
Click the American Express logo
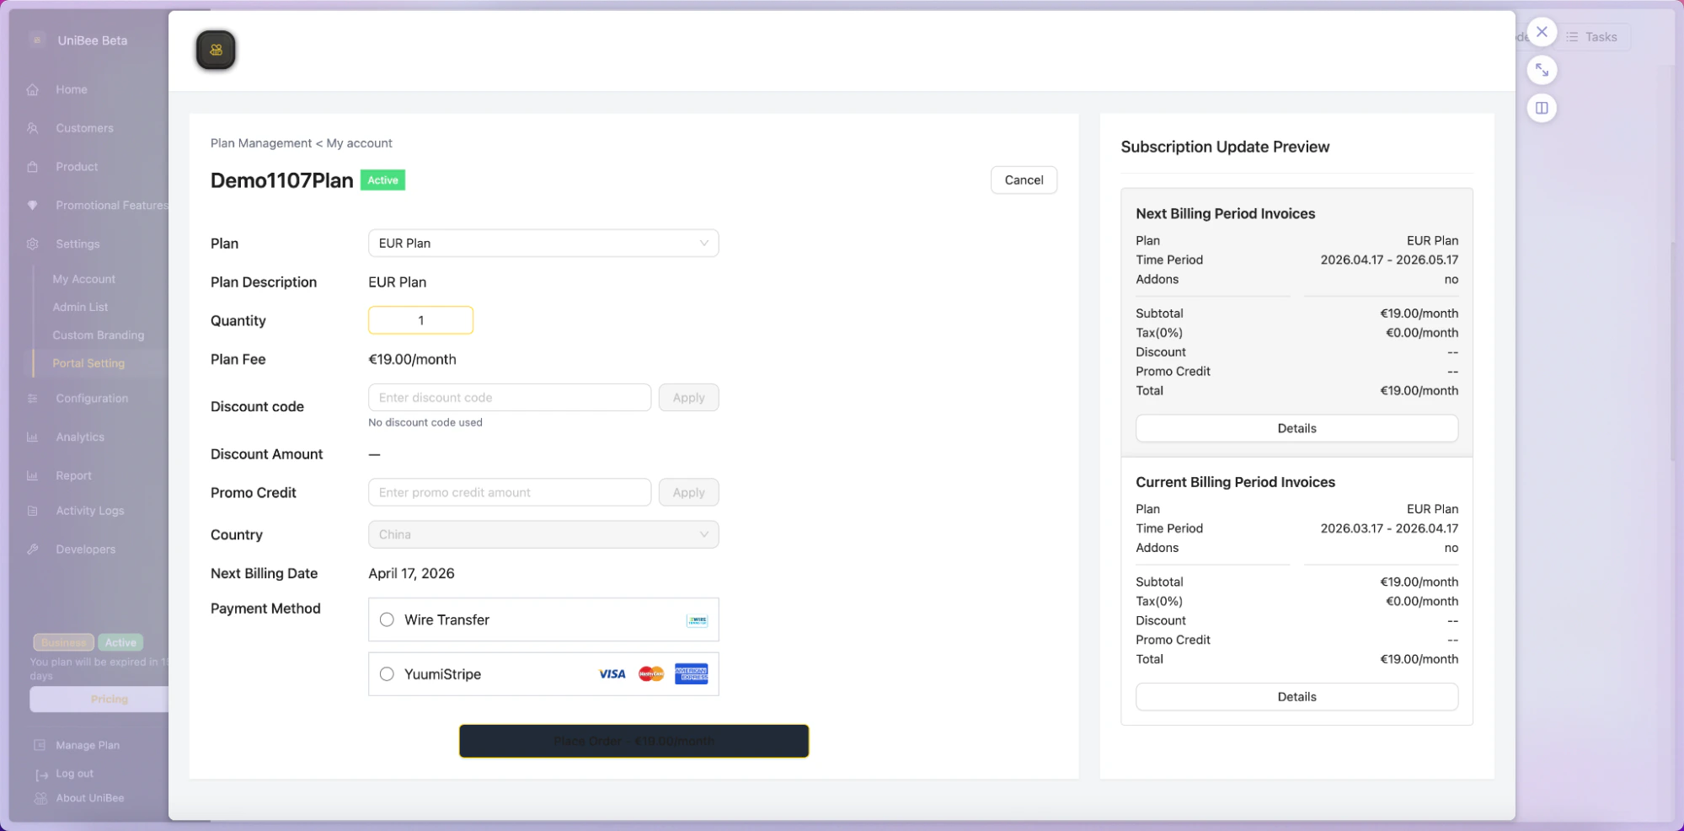[692, 674]
